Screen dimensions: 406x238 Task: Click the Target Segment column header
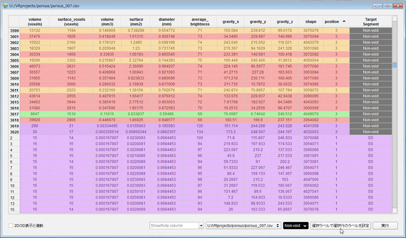pyautogui.click(x=370, y=22)
